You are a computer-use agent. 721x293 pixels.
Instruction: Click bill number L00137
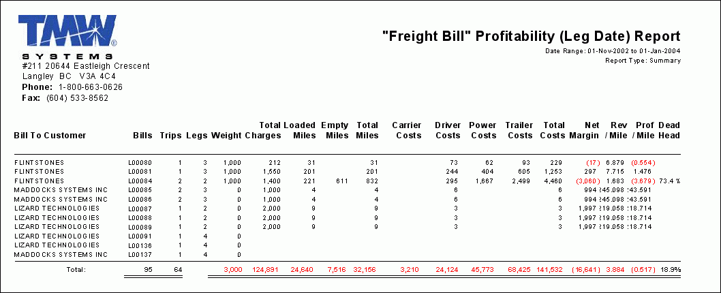[x=140, y=254]
